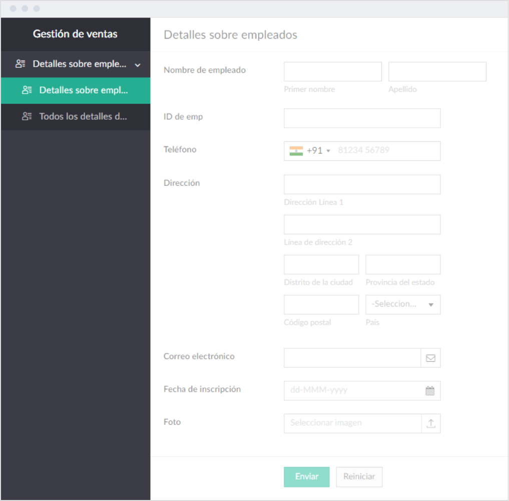The height and width of the screenshot is (501, 509).
Task: Select highlighted Detalles sobre empl... menu item
Action: click(76, 90)
